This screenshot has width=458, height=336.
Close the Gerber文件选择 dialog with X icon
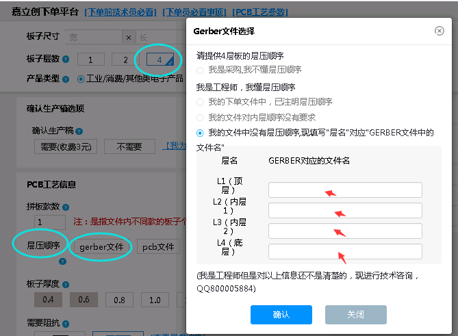(x=439, y=31)
